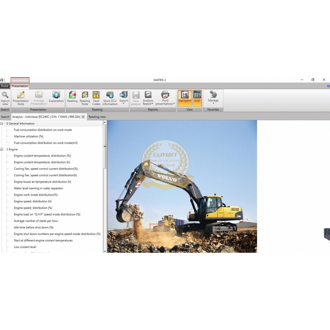This screenshot has height=330, width=330.
Task: Collapse the 2 Engine tree node
Action: click(x=2, y=149)
